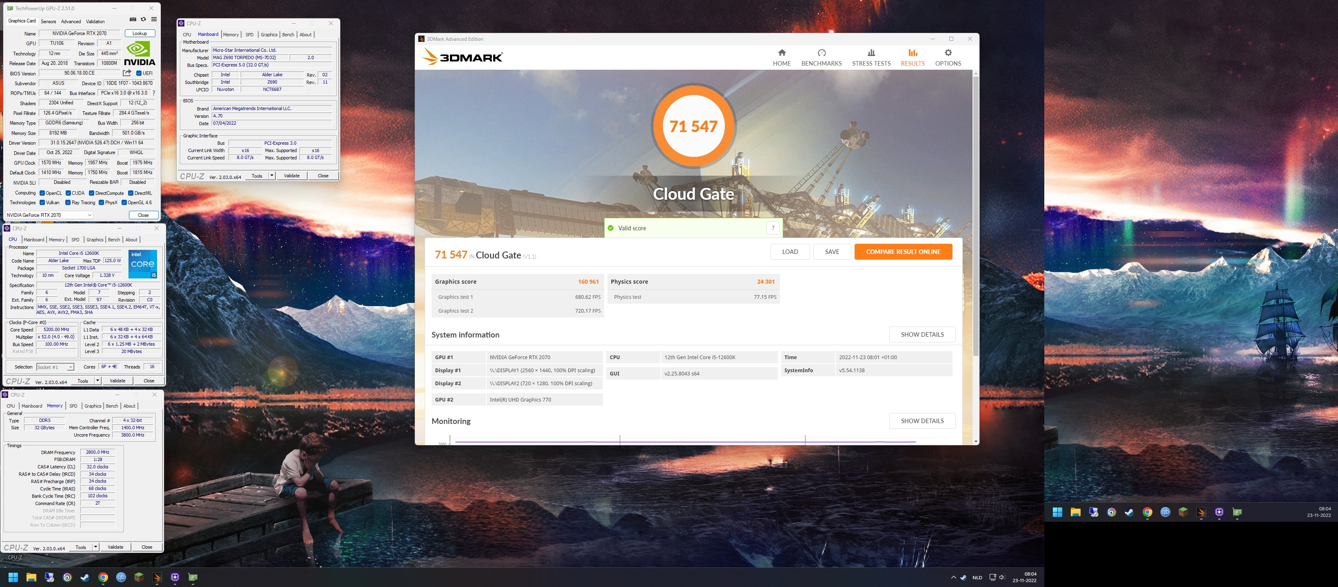
Task: Open Tools dropdown arrow in CPU-Z Memory window
Action: tap(95, 547)
